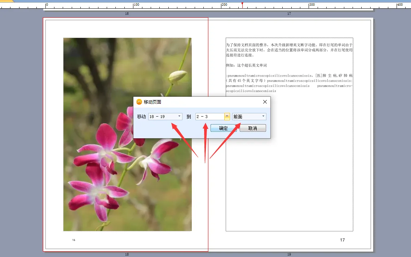This screenshot has height=257, width=411.
Task: Click the red marker on the horizontal ruler
Action: click(x=242, y=4)
